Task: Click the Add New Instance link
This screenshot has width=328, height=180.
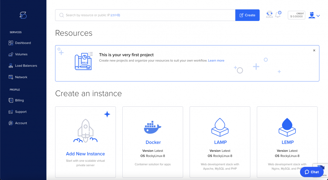Action: (x=85, y=154)
